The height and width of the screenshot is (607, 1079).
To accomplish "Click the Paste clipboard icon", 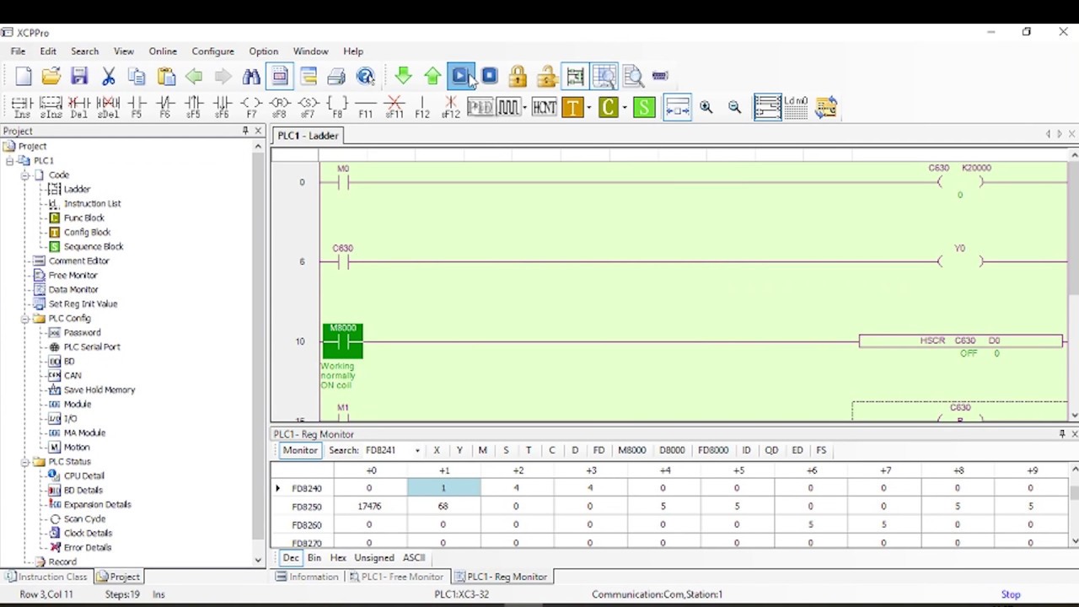I will (166, 77).
